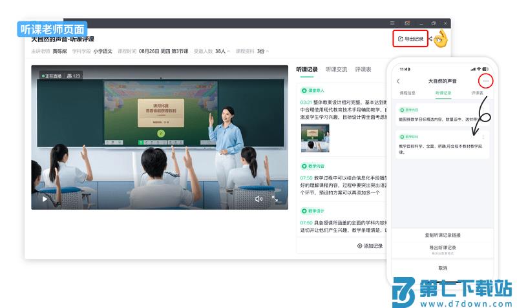This screenshot has width=517, height=308.
Task: Open the share icon next to 导出记录
Action: point(430,39)
